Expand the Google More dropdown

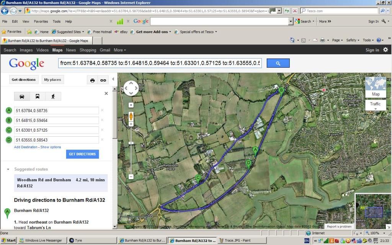pos(120,50)
